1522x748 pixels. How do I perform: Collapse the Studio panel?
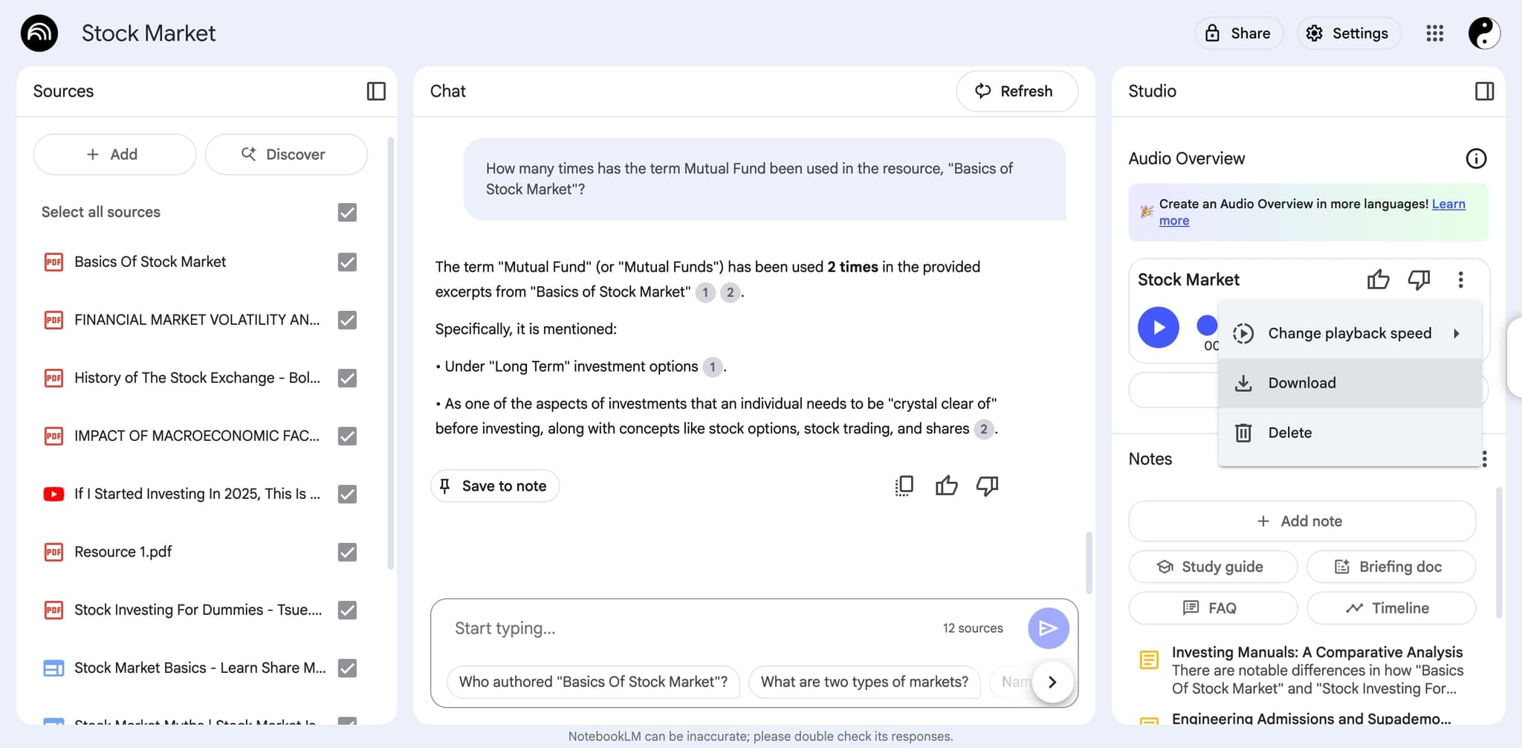(x=1484, y=91)
